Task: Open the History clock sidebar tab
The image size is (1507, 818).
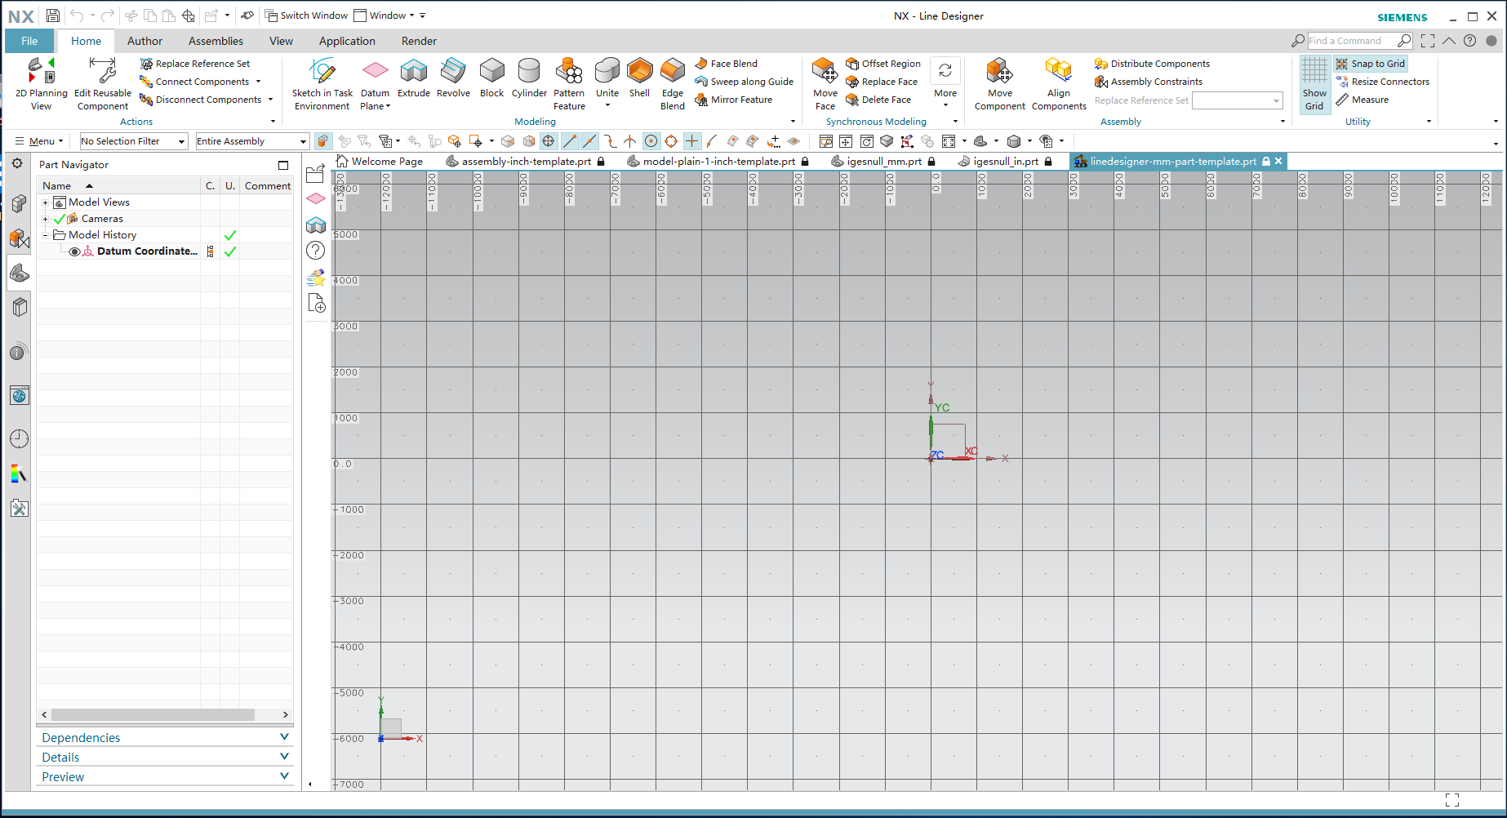Action: tap(19, 438)
